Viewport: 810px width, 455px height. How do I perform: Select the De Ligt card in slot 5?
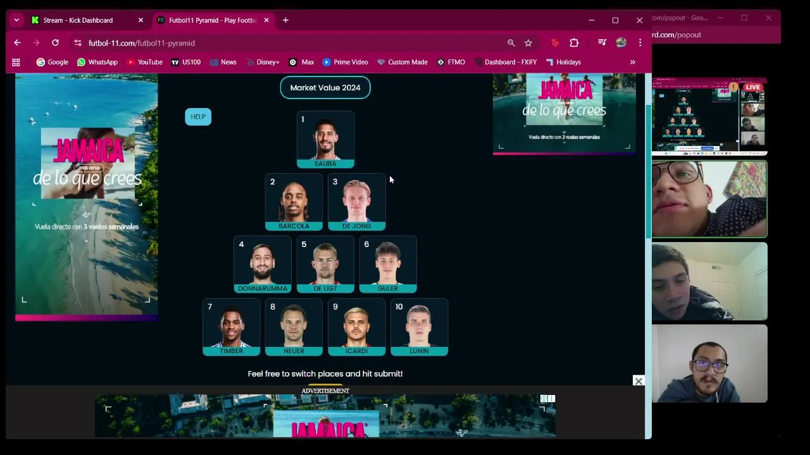(x=325, y=265)
